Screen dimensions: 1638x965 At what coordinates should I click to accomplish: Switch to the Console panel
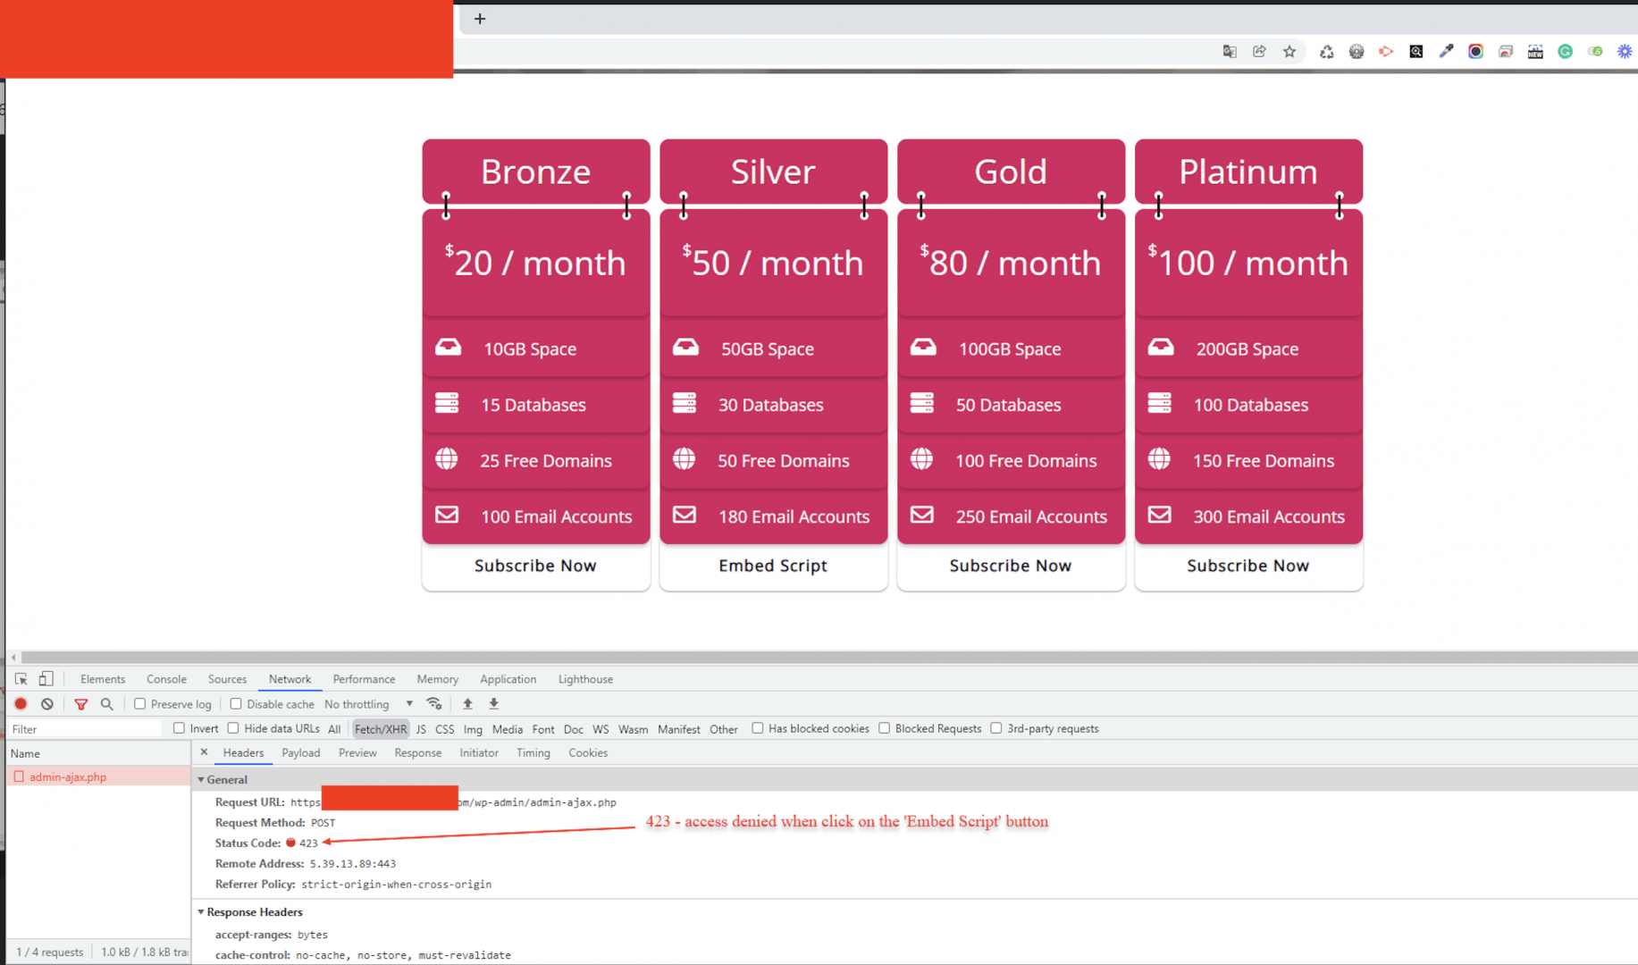(x=166, y=679)
